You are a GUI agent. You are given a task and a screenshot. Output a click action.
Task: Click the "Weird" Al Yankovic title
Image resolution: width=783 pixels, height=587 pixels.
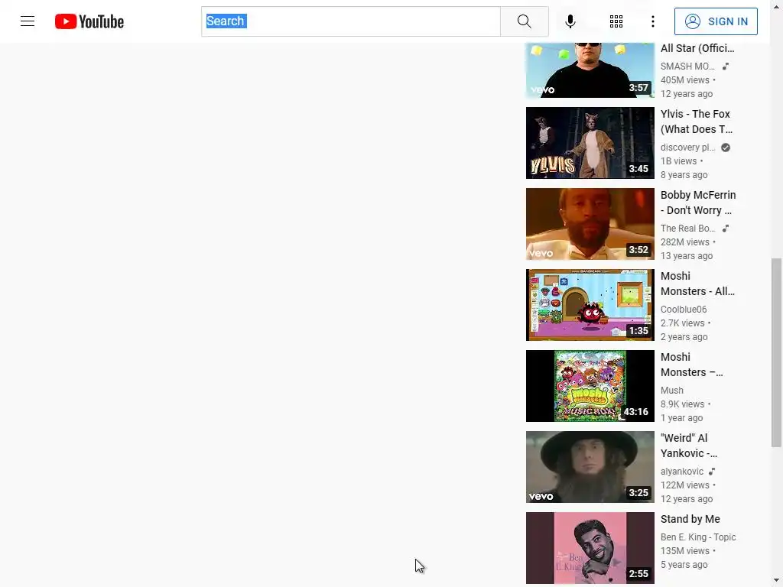(x=689, y=446)
